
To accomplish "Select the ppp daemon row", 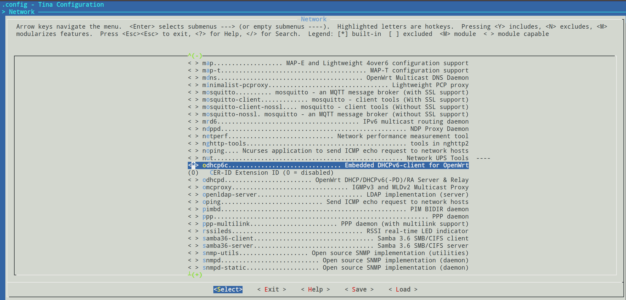I will (x=328, y=217).
